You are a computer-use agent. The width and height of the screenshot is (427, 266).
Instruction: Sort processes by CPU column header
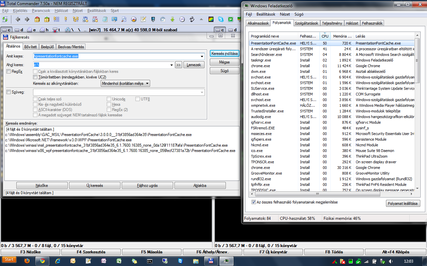(325, 36)
